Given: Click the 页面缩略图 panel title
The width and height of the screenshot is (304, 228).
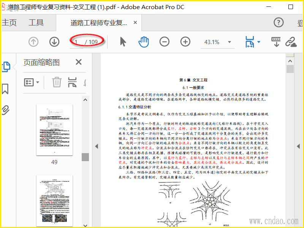Looking at the screenshot, I should click(x=41, y=62).
